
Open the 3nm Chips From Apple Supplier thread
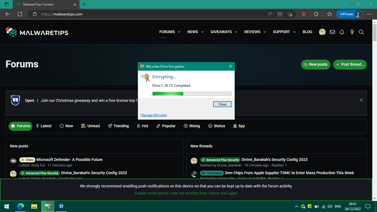click(290, 173)
